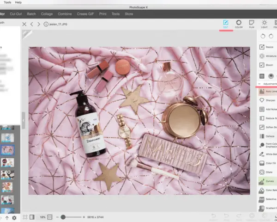Rotate image clockwise
Viewport: 277px width, 222px height.
pos(271,36)
